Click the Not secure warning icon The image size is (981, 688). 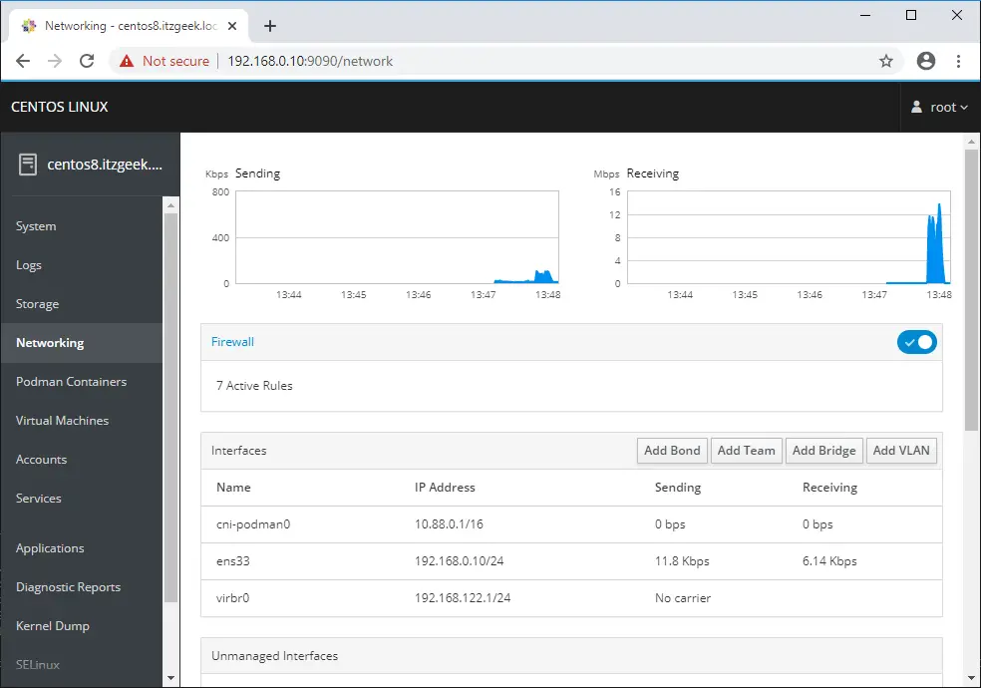pos(127,61)
